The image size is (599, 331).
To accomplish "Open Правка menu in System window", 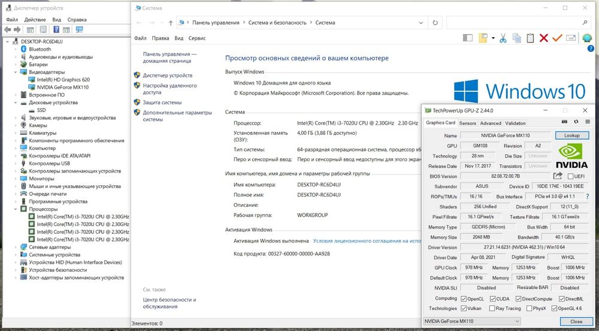I will click(x=161, y=38).
